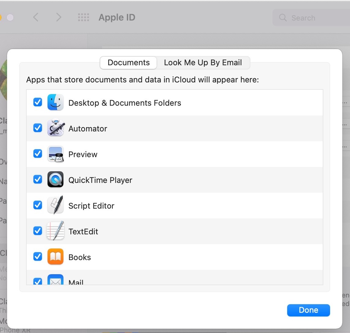Uncheck the TextEdit checkbox
The height and width of the screenshot is (333, 350).
(x=37, y=231)
